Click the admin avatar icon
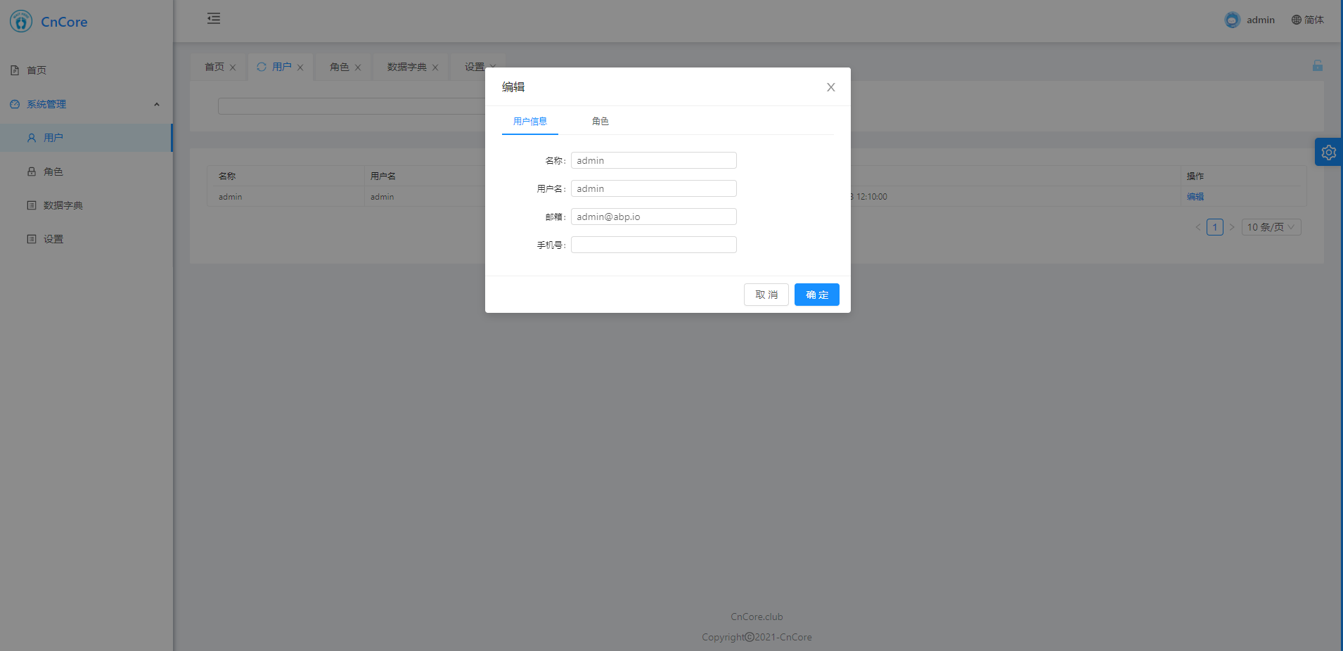Screen dimensions: 1343x651 tap(1232, 20)
